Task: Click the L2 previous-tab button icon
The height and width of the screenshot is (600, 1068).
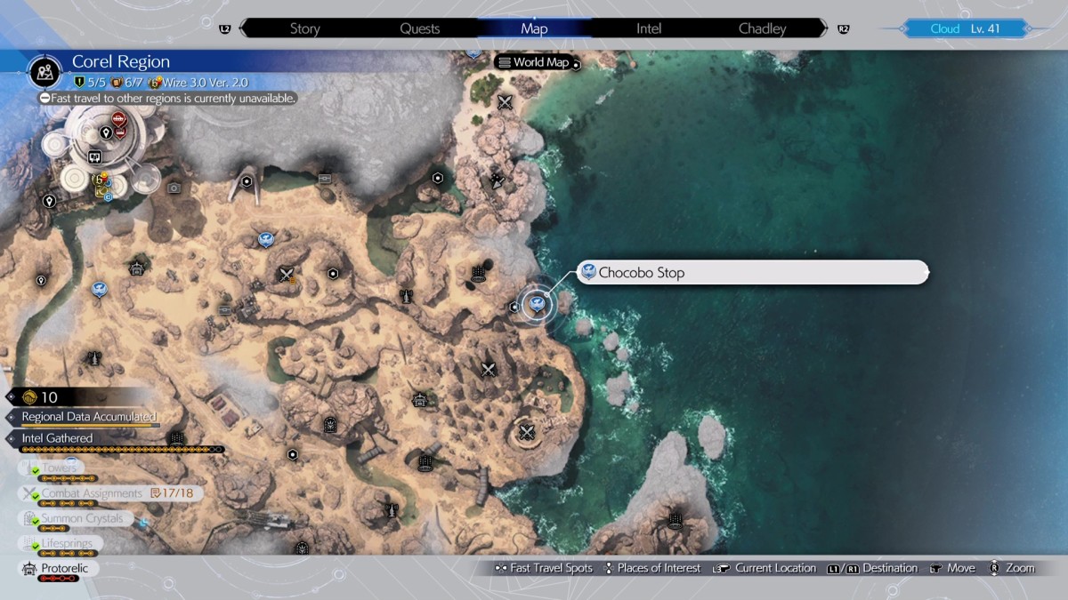Action: (x=224, y=29)
